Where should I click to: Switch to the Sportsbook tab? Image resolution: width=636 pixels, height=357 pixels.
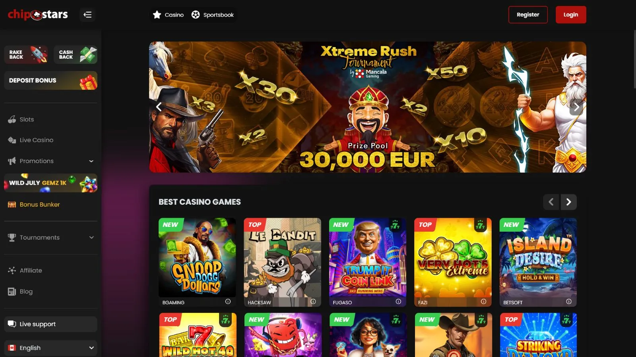213,15
